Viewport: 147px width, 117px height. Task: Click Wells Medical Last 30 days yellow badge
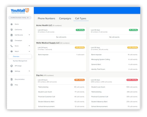[132, 47]
